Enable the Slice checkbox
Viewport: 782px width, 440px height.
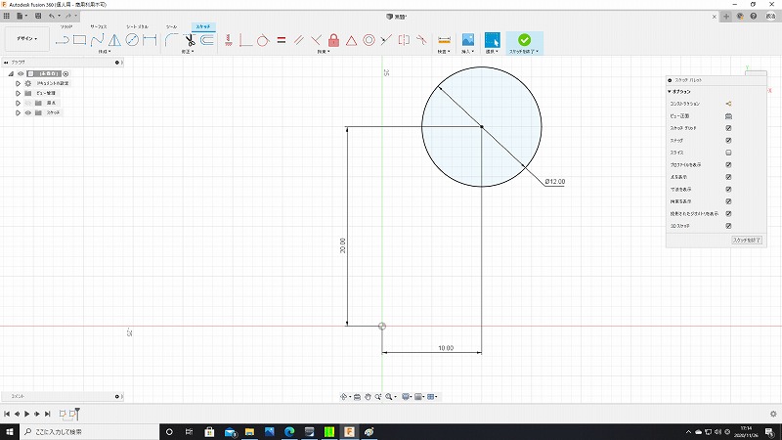tap(729, 153)
